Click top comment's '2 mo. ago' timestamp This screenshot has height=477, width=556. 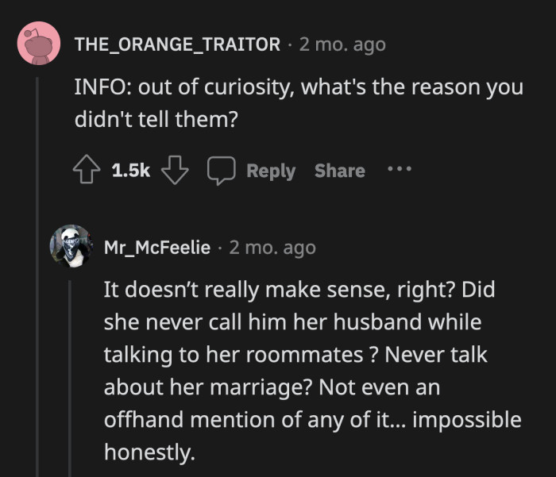[342, 44]
